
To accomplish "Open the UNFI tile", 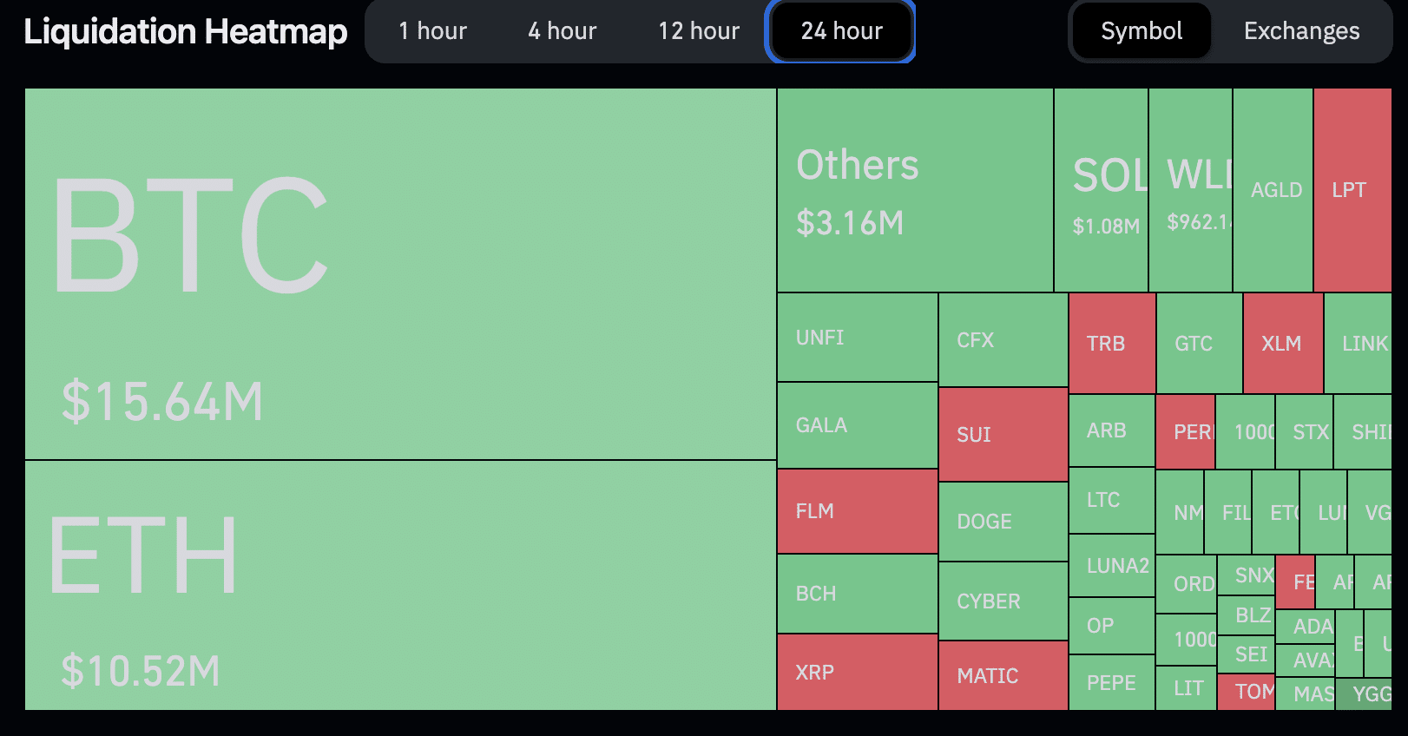I will tap(857, 338).
